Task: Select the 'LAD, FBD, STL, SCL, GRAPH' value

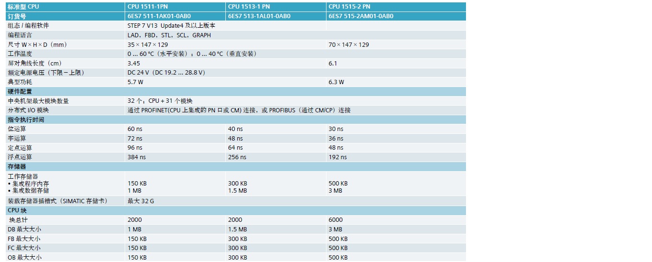Action: (x=169, y=35)
